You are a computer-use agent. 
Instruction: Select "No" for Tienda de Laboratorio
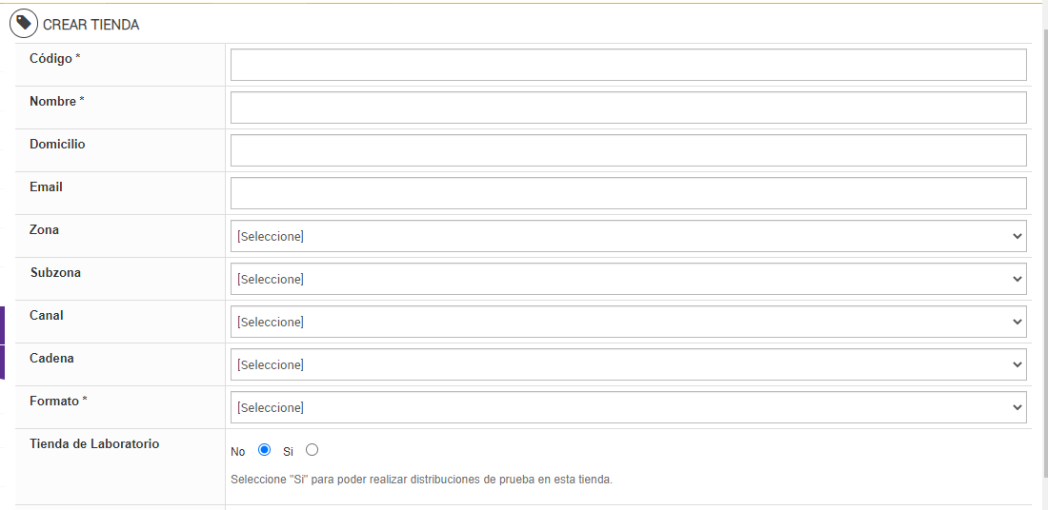(x=265, y=450)
